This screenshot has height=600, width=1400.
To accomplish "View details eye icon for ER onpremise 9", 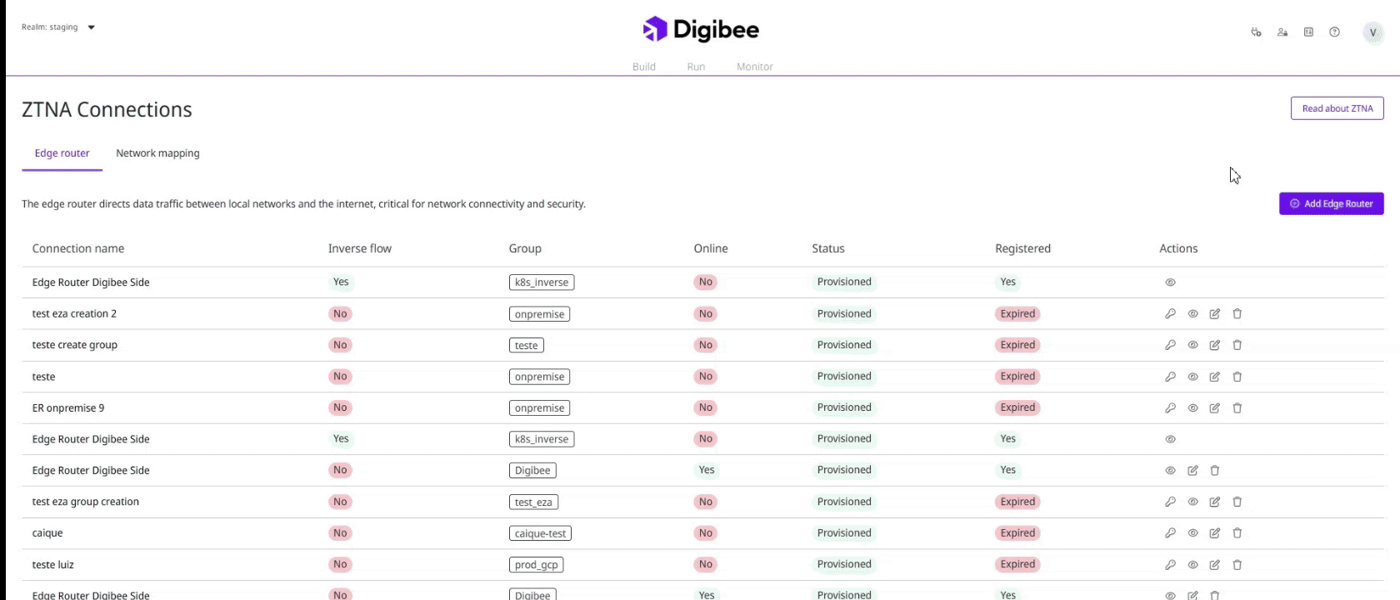I will coord(1192,408).
